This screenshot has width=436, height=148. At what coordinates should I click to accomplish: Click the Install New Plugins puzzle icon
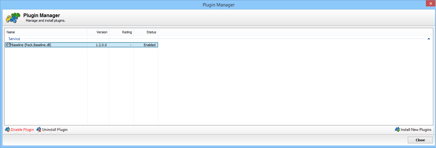[x=397, y=130]
